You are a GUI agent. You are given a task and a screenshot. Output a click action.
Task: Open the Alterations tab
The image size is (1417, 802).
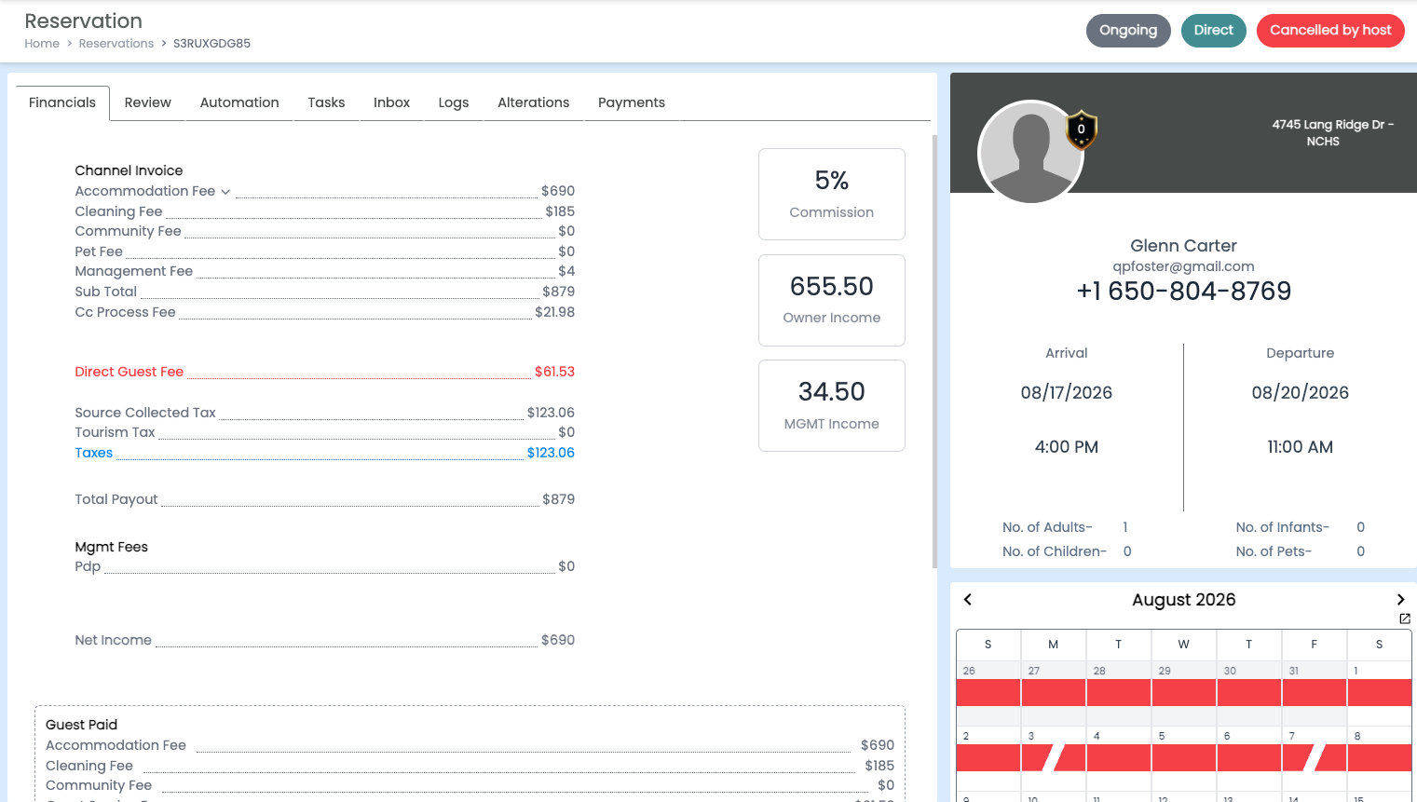pyautogui.click(x=534, y=102)
